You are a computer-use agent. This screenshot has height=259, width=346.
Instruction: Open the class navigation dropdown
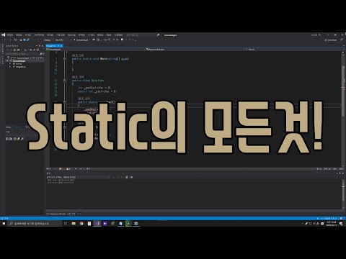click(x=195, y=49)
